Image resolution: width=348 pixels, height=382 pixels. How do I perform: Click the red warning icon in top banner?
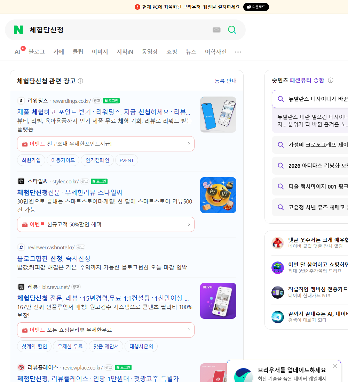click(137, 7)
